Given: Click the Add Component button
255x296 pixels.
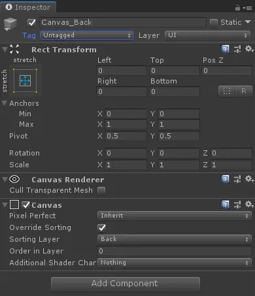Looking at the screenshot, I should point(126,284).
